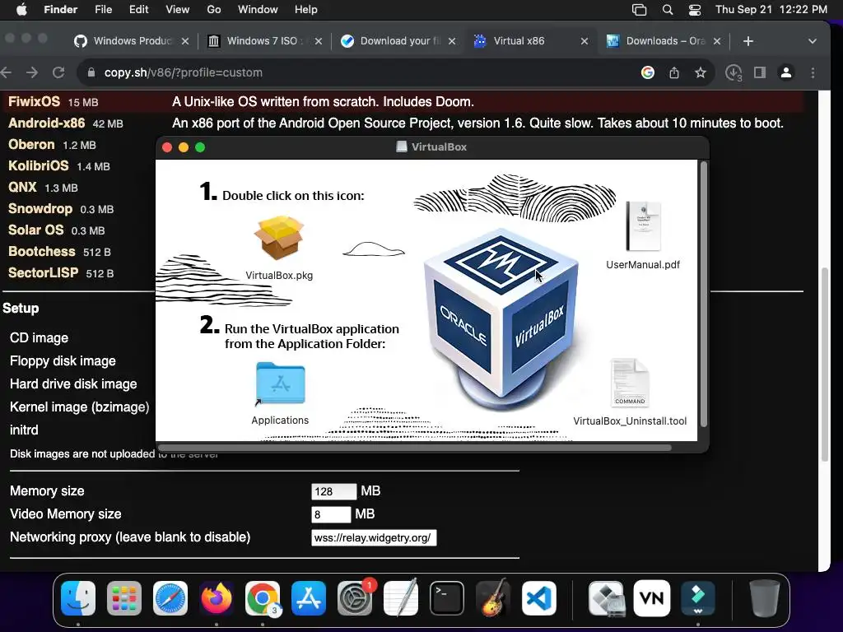Open the File menu
843x632 pixels.
[103, 10]
